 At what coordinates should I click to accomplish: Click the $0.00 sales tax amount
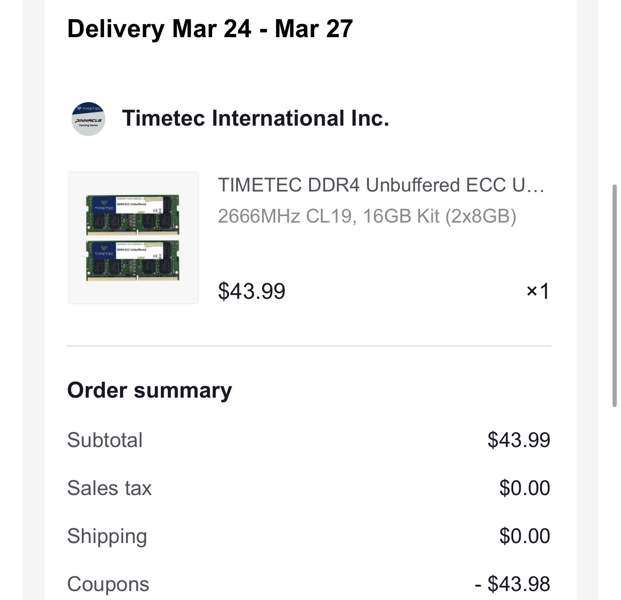(525, 488)
